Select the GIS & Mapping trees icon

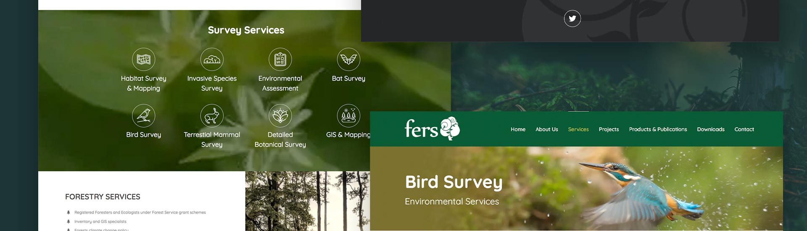pyautogui.click(x=348, y=115)
